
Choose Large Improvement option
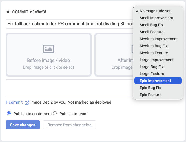[x=156, y=60]
